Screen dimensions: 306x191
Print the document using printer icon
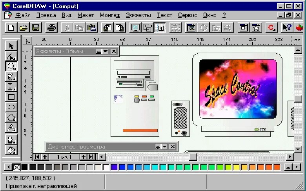click(51, 28)
